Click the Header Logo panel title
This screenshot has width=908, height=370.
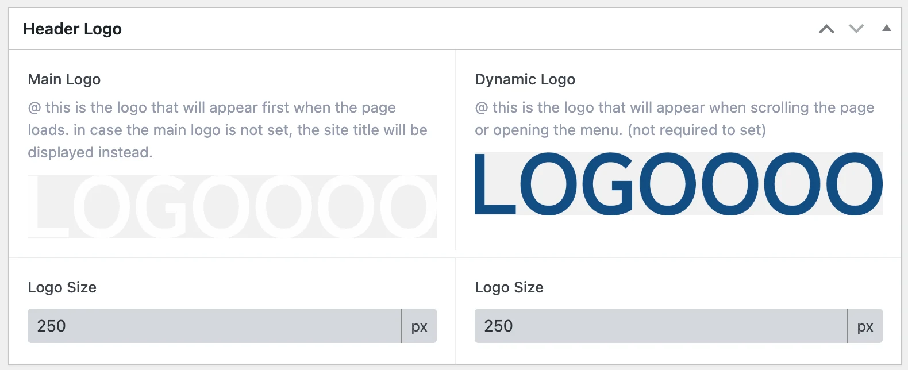point(72,29)
